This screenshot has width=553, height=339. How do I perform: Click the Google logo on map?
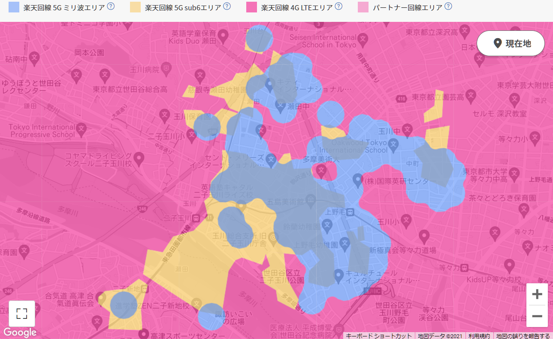tap(20, 332)
